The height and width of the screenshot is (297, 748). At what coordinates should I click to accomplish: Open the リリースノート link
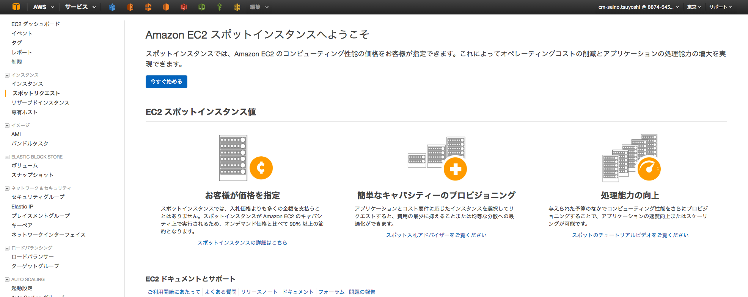coord(259,292)
